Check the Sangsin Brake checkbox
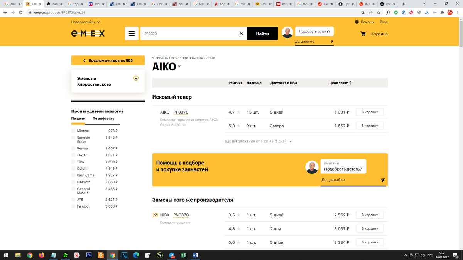Viewport: 463px width, 260px height. pyautogui.click(x=73, y=138)
